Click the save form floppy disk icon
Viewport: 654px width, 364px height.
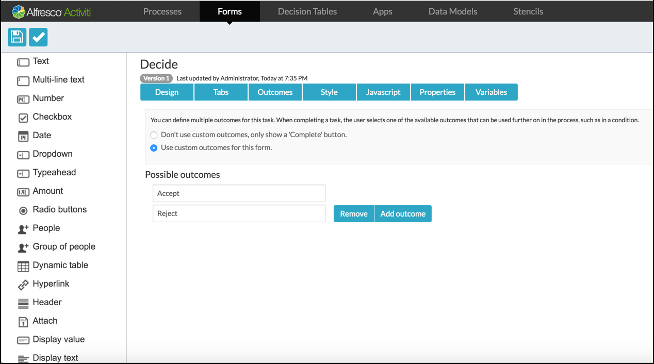[x=17, y=37]
